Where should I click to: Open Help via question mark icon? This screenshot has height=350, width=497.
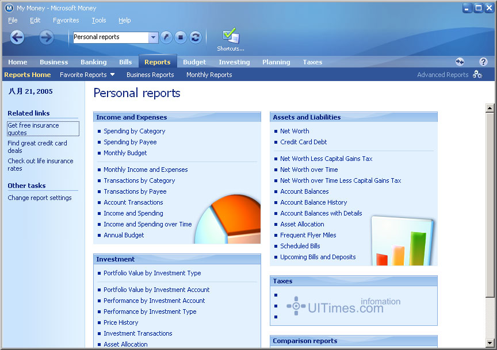(483, 61)
